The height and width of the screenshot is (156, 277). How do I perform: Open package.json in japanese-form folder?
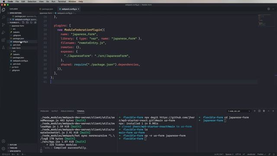coord(22,39)
